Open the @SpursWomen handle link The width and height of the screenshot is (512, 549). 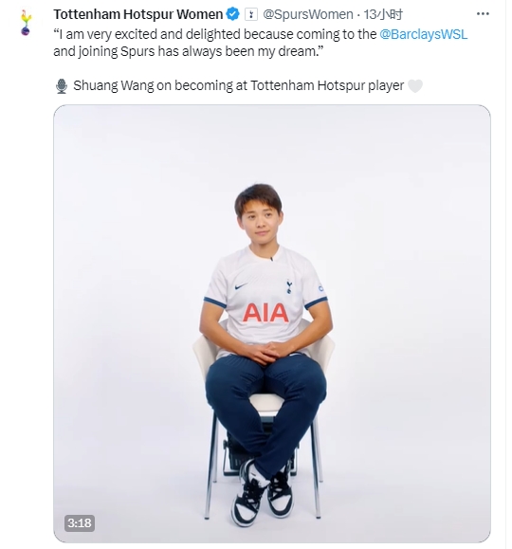(x=308, y=14)
